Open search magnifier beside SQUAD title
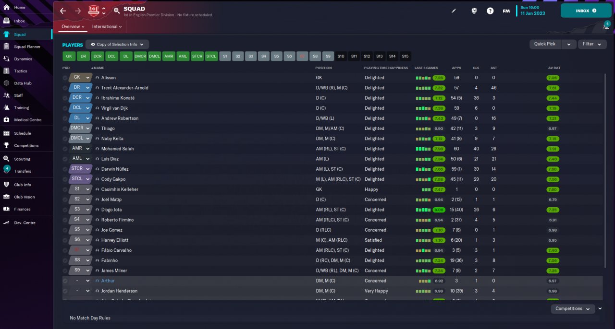Screen dimensions: 615x329 117,11
